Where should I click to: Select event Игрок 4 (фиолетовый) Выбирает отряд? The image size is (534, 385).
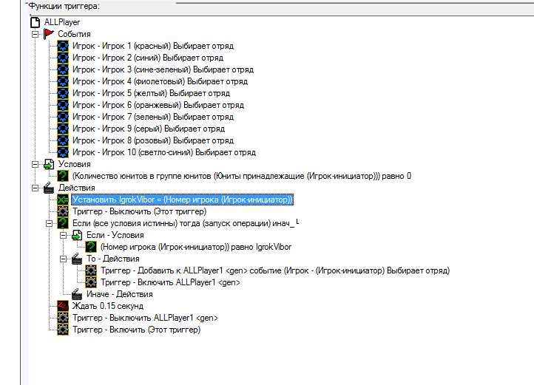(x=160, y=82)
